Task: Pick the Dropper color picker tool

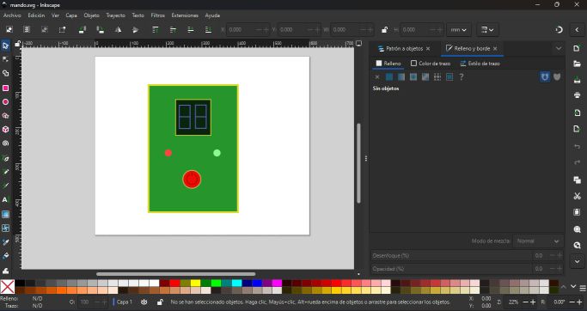Action: (x=5, y=242)
